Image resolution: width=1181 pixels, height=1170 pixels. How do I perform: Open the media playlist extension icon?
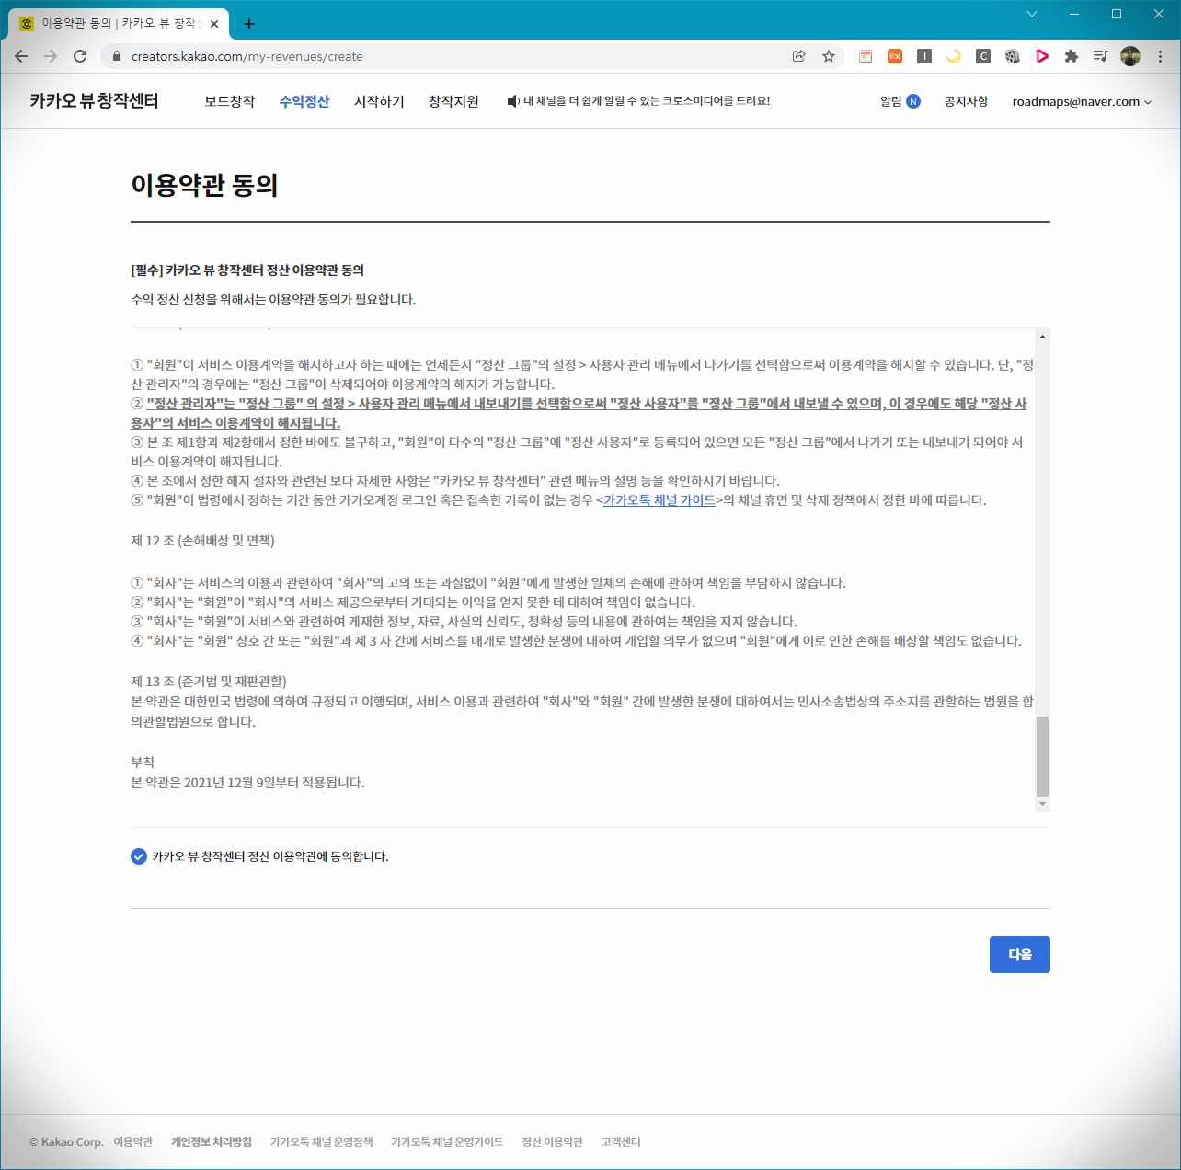1100,56
